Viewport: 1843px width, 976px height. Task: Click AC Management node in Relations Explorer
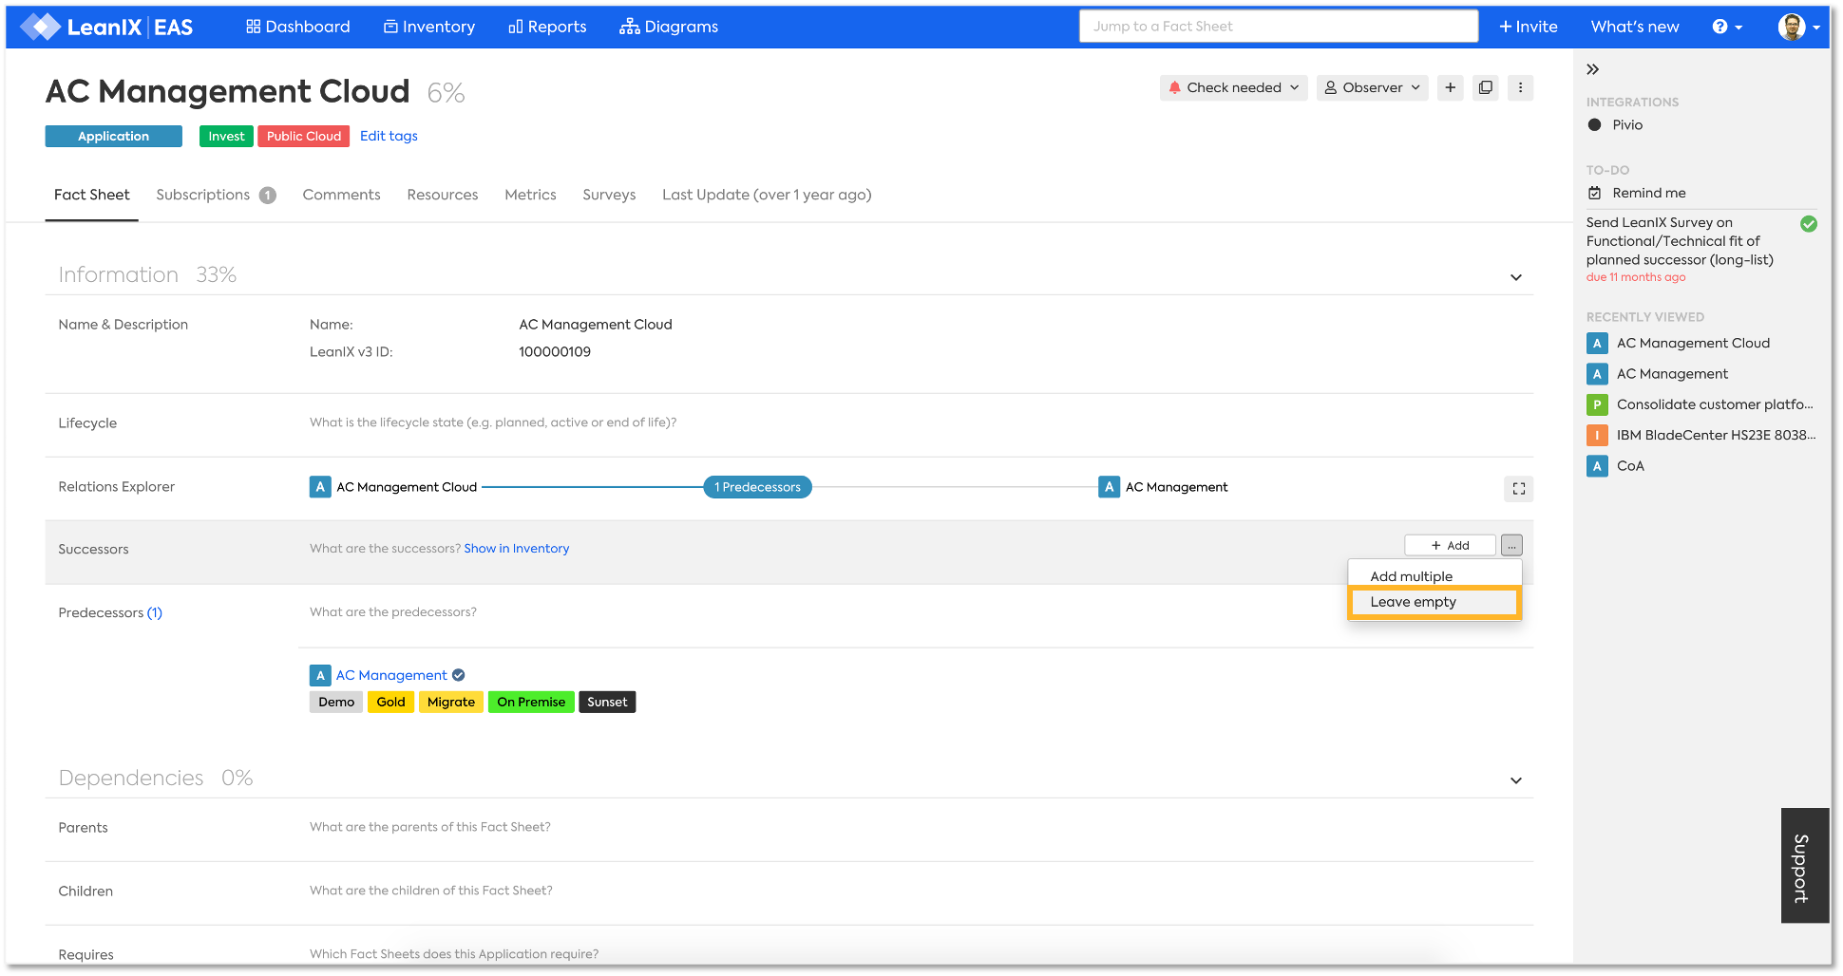(1163, 487)
